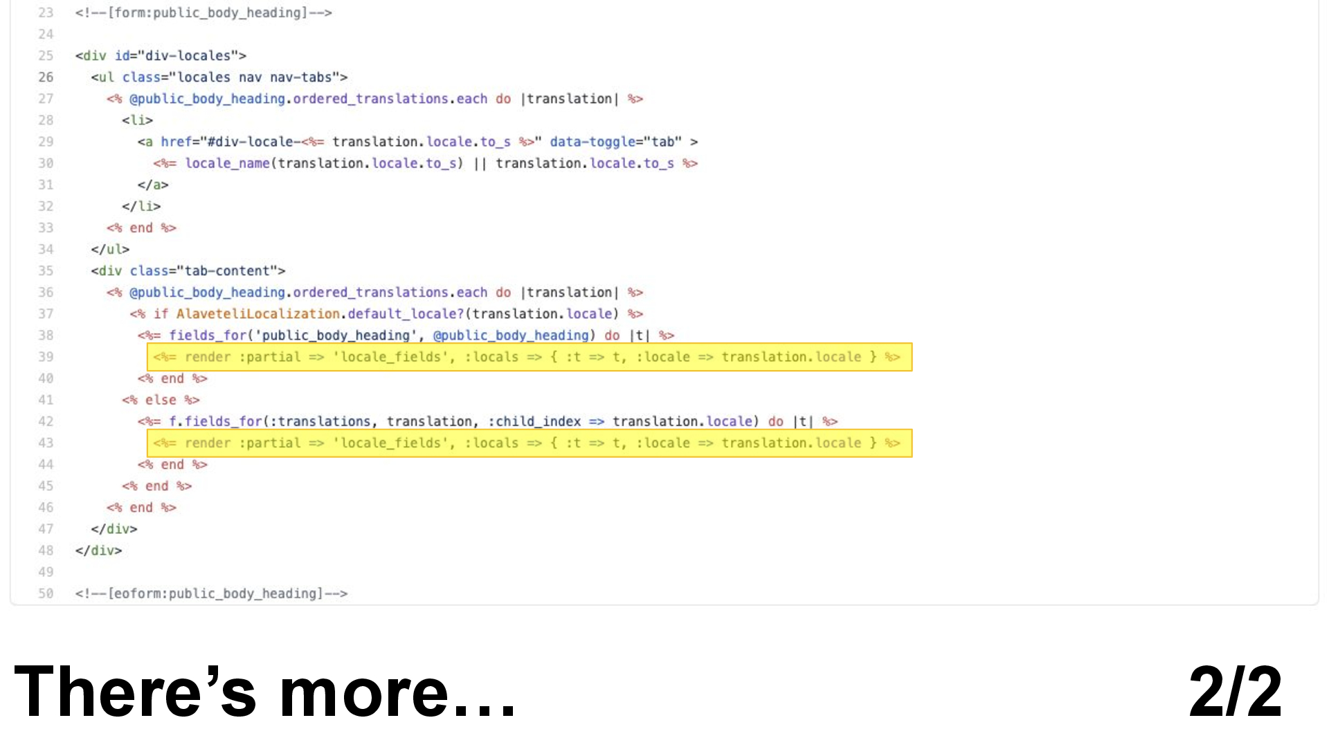1329x747 pixels.
Task: Click the eoform comment on line 50
Action: point(211,593)
